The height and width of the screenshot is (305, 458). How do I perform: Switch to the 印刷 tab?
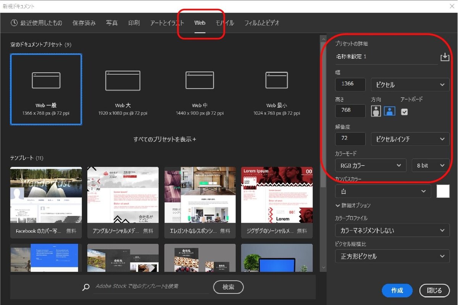134,23
